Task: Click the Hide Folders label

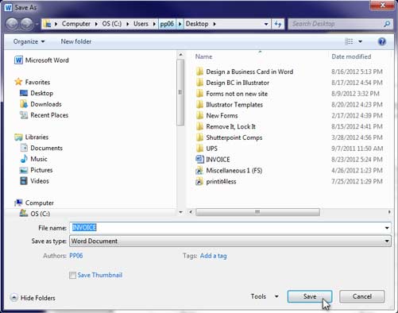Action: click(38, 298)
